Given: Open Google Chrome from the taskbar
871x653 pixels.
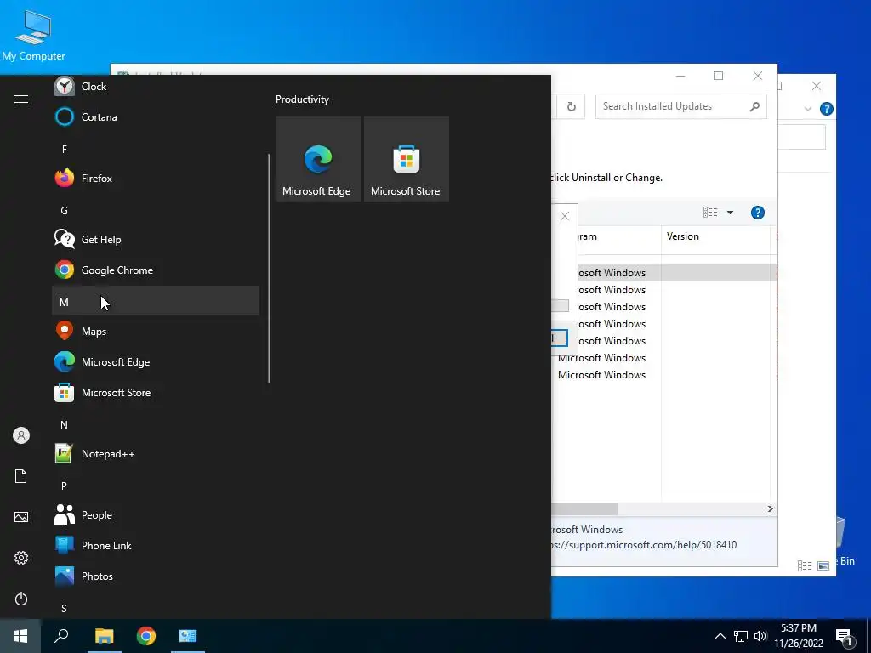Looking at the screenshot, I should 145,636.
